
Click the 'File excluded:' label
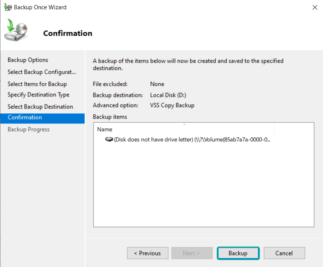pyautogui.click(x=110, y=84)
